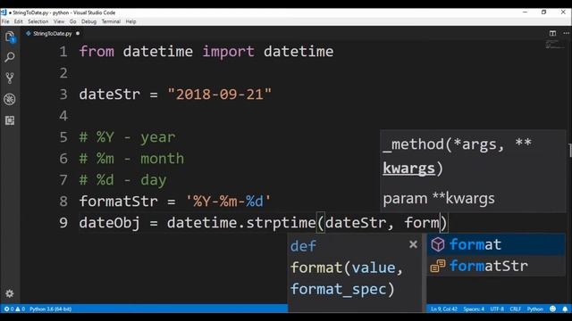Open the Go menu
The width and height of the screenshot is (572, 321).
coord(72,21)
